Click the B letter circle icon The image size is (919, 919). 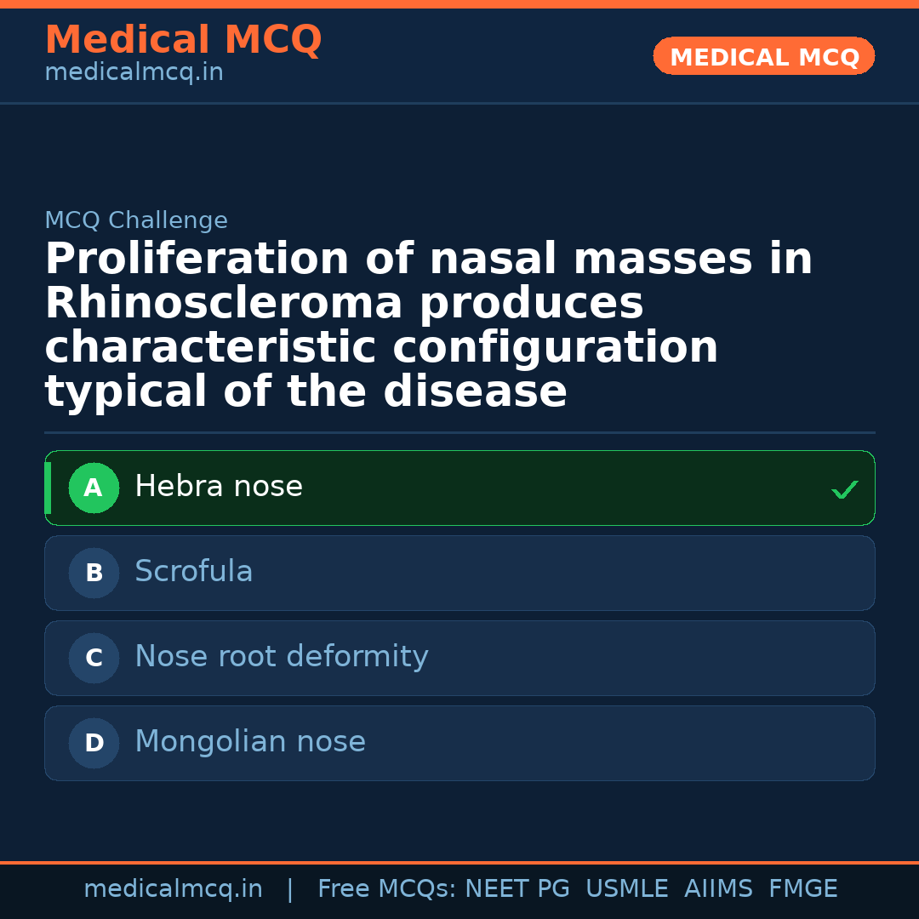(94, 573)
